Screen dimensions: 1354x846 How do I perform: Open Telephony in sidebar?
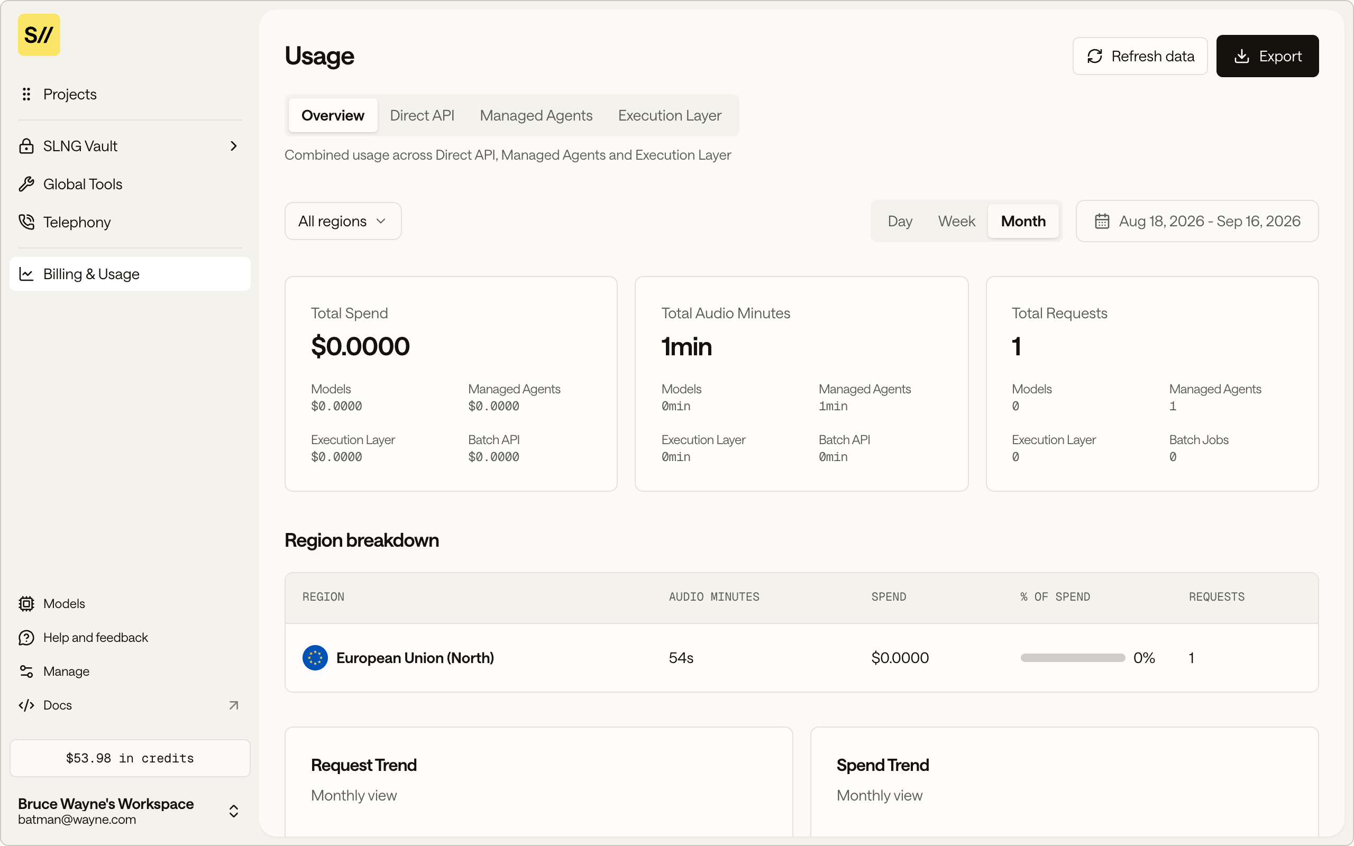(130, 222)
